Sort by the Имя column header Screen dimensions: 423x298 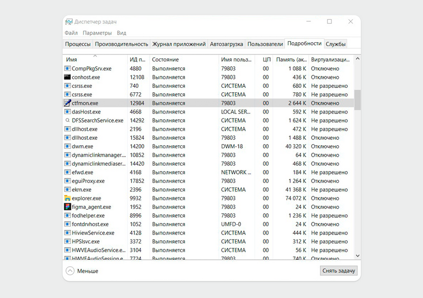tap(95, 60)
